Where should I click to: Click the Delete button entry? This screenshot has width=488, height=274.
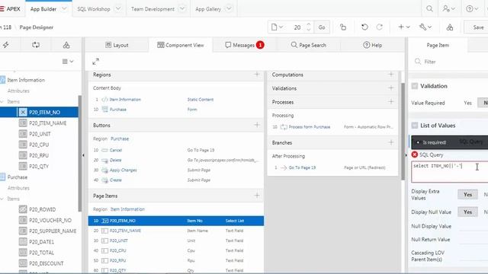click(115, 160)
